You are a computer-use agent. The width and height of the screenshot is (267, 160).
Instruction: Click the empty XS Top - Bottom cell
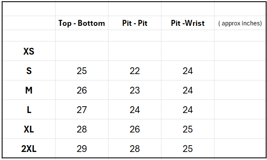coord(82,51)
